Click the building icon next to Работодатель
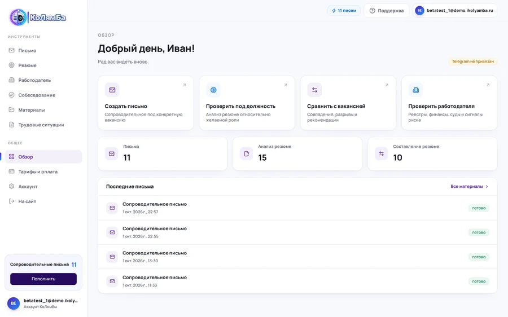Image resolution: width=508 pixels, height=317 pixels. click(12, 80)
